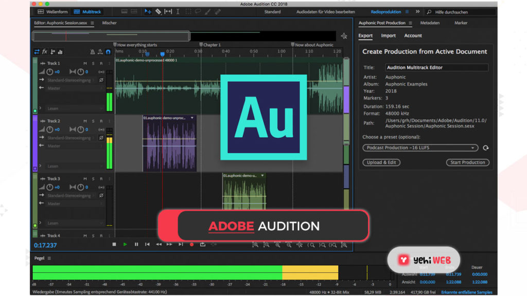Image resolution: width=527 pixels, height=296 pixels.
Task: Click the Play button in transport controls
Action: coord(125,245)
